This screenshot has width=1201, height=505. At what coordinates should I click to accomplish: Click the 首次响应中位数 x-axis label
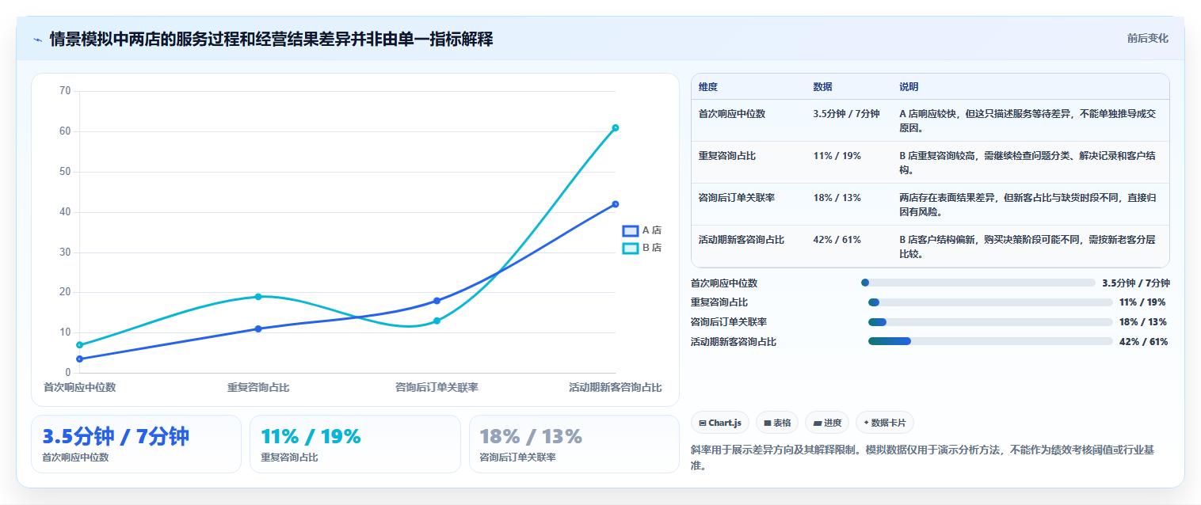click(79, 387)
